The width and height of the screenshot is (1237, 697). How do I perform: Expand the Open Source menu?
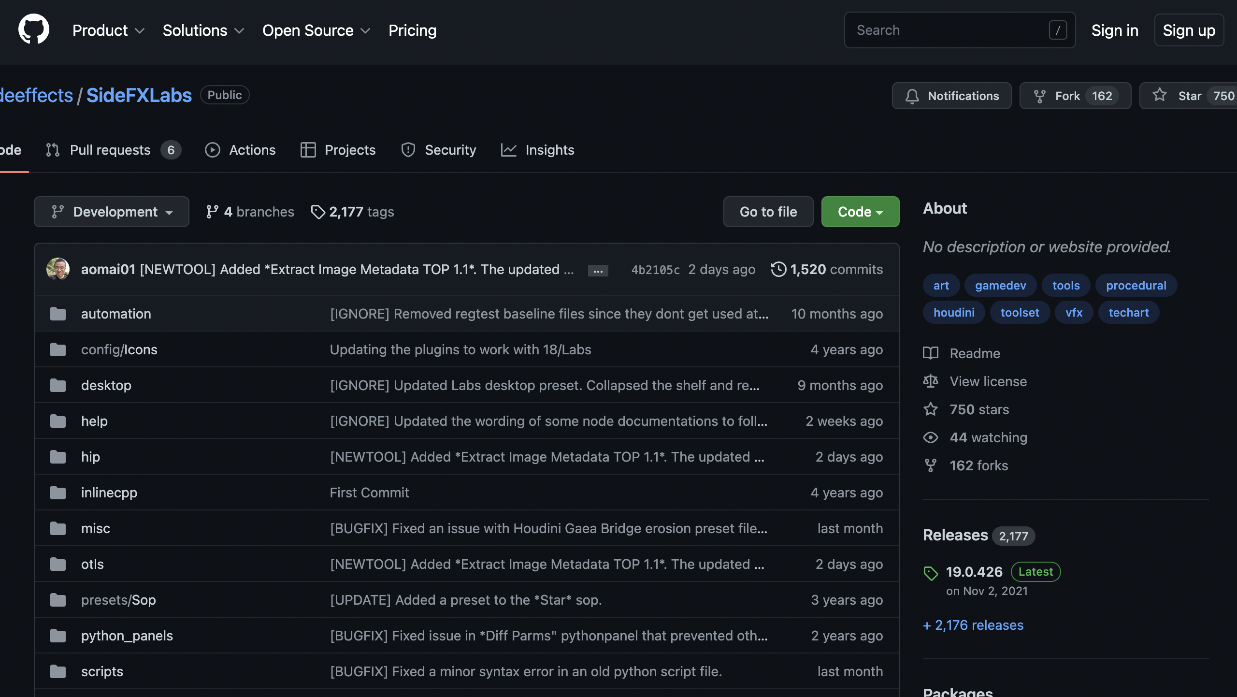[x=316, y=30]
